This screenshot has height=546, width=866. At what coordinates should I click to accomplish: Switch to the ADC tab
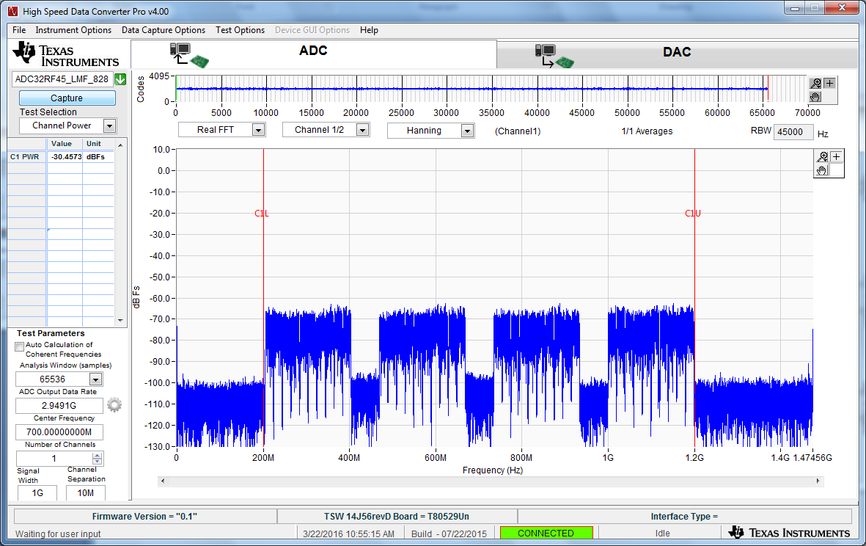(313, 54)
